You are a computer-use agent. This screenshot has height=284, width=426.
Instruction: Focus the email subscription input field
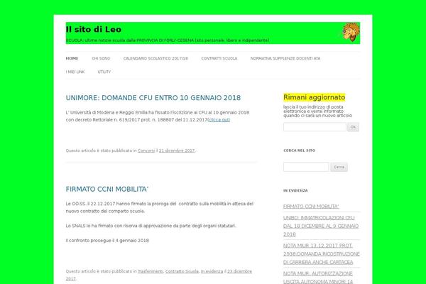315,127
